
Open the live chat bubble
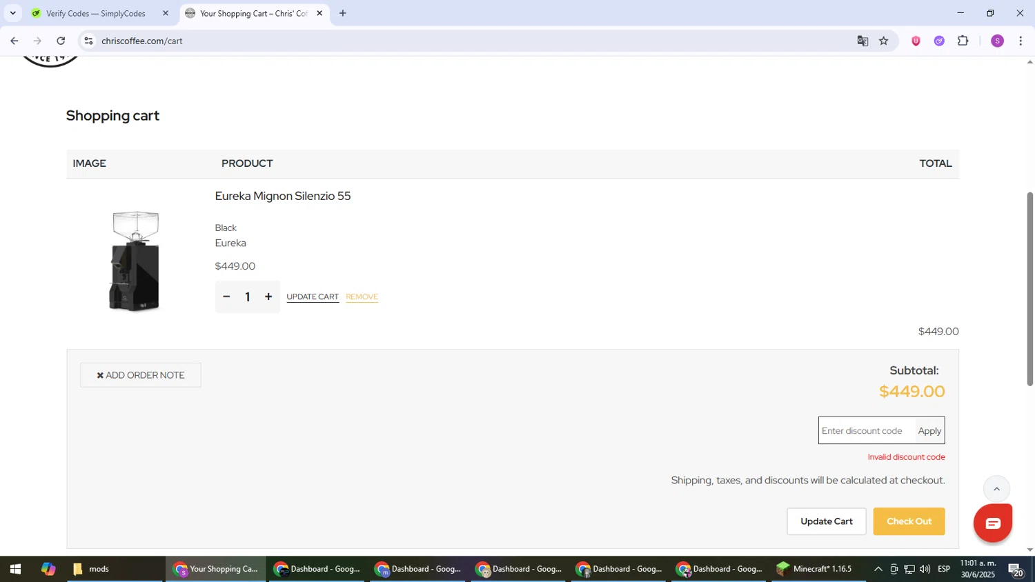coord(992,523)
